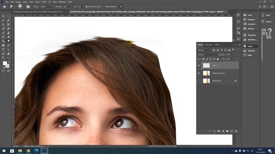Toggle pressure for size in options bar
The image size is (275, 154).
click(x=121, y=7)
